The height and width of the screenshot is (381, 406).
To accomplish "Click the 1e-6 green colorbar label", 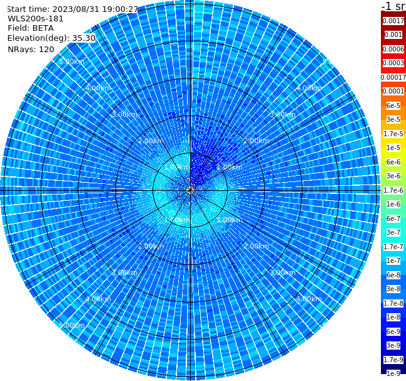I will click(x=393, y=204).
